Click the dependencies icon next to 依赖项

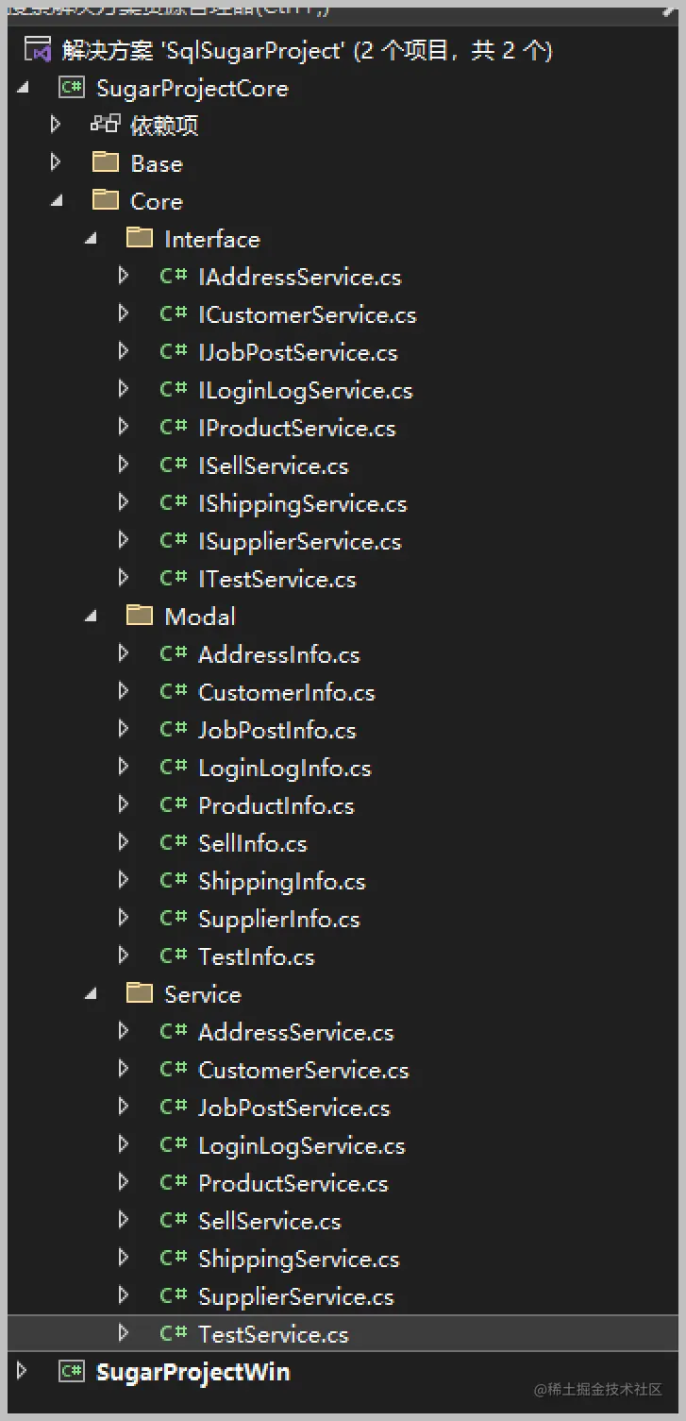(x=105, y=125)
